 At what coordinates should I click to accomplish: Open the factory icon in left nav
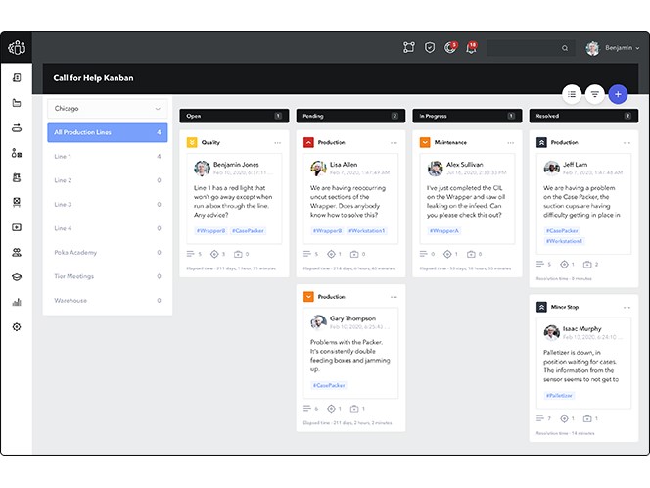point(17,103)
